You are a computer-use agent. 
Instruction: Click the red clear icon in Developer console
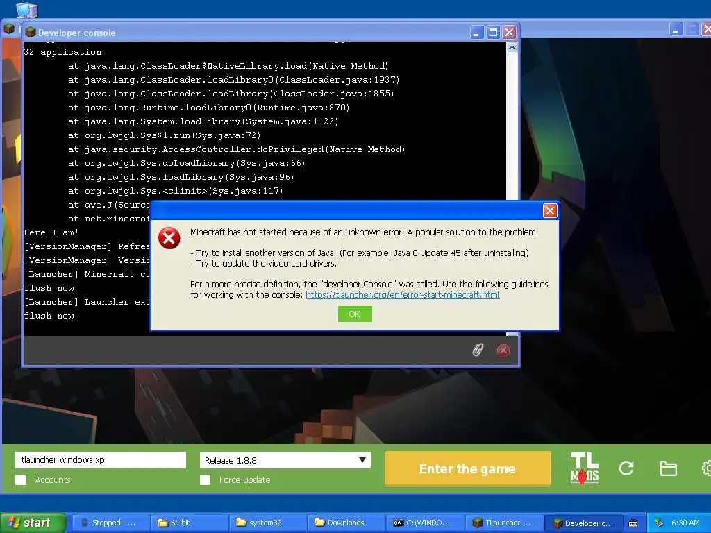click(503, 350)
